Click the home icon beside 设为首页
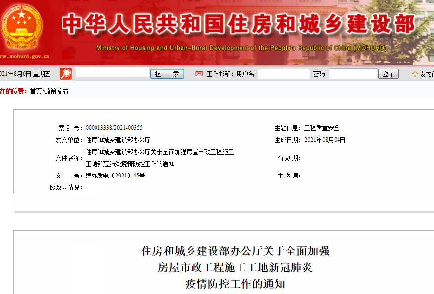Screen dimensions: 434x294 point(415,74)
